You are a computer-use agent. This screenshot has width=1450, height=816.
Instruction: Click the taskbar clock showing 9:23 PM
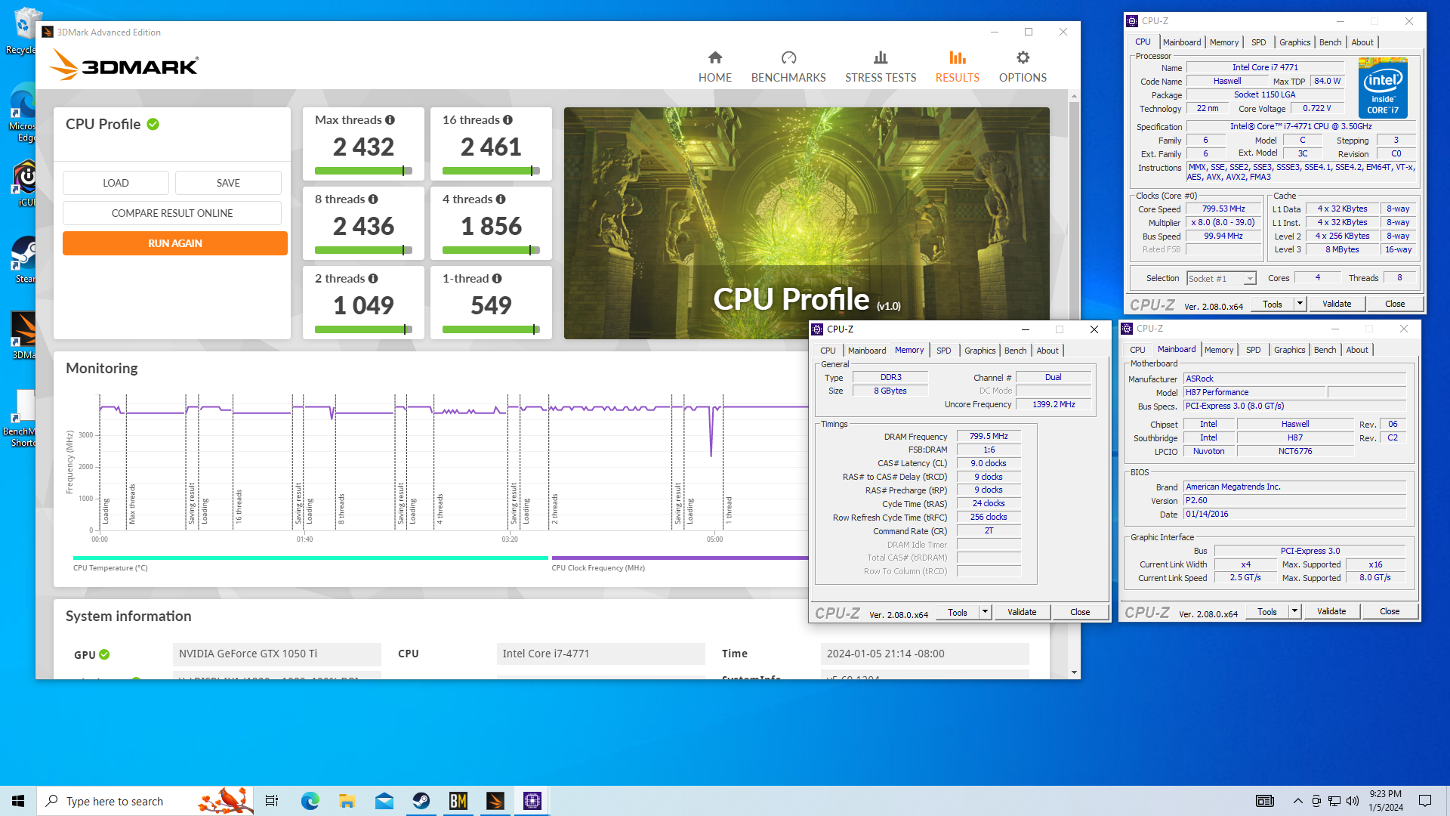tap(1385, 801)
